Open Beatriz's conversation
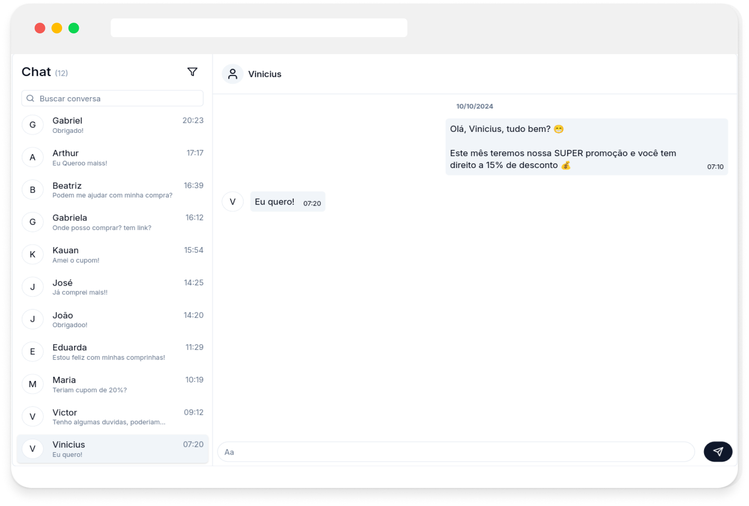Viewport: 749px width, 506px height. (x=113, y=189)
